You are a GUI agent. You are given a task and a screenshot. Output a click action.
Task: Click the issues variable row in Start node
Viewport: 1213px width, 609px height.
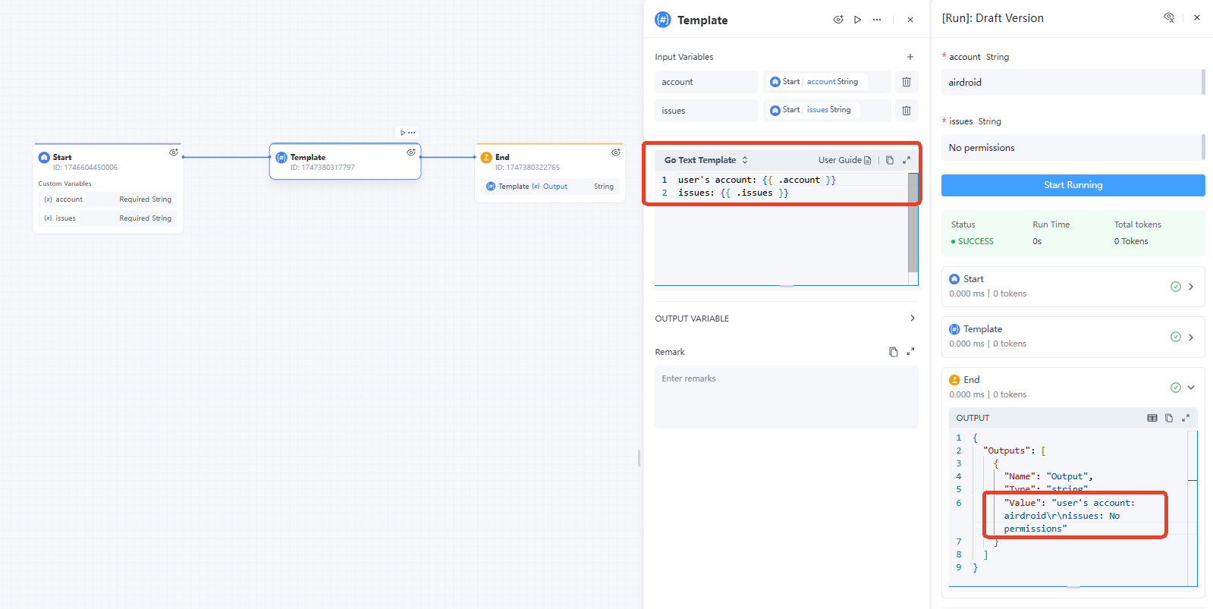(108, 218)
